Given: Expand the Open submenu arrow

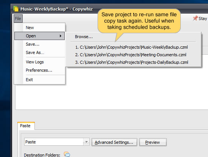Looking at the screenshot, I should tap(61, 36).
